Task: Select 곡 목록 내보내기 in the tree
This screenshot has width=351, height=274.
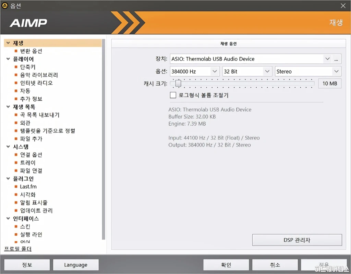Action: click(x=40, y=115)
